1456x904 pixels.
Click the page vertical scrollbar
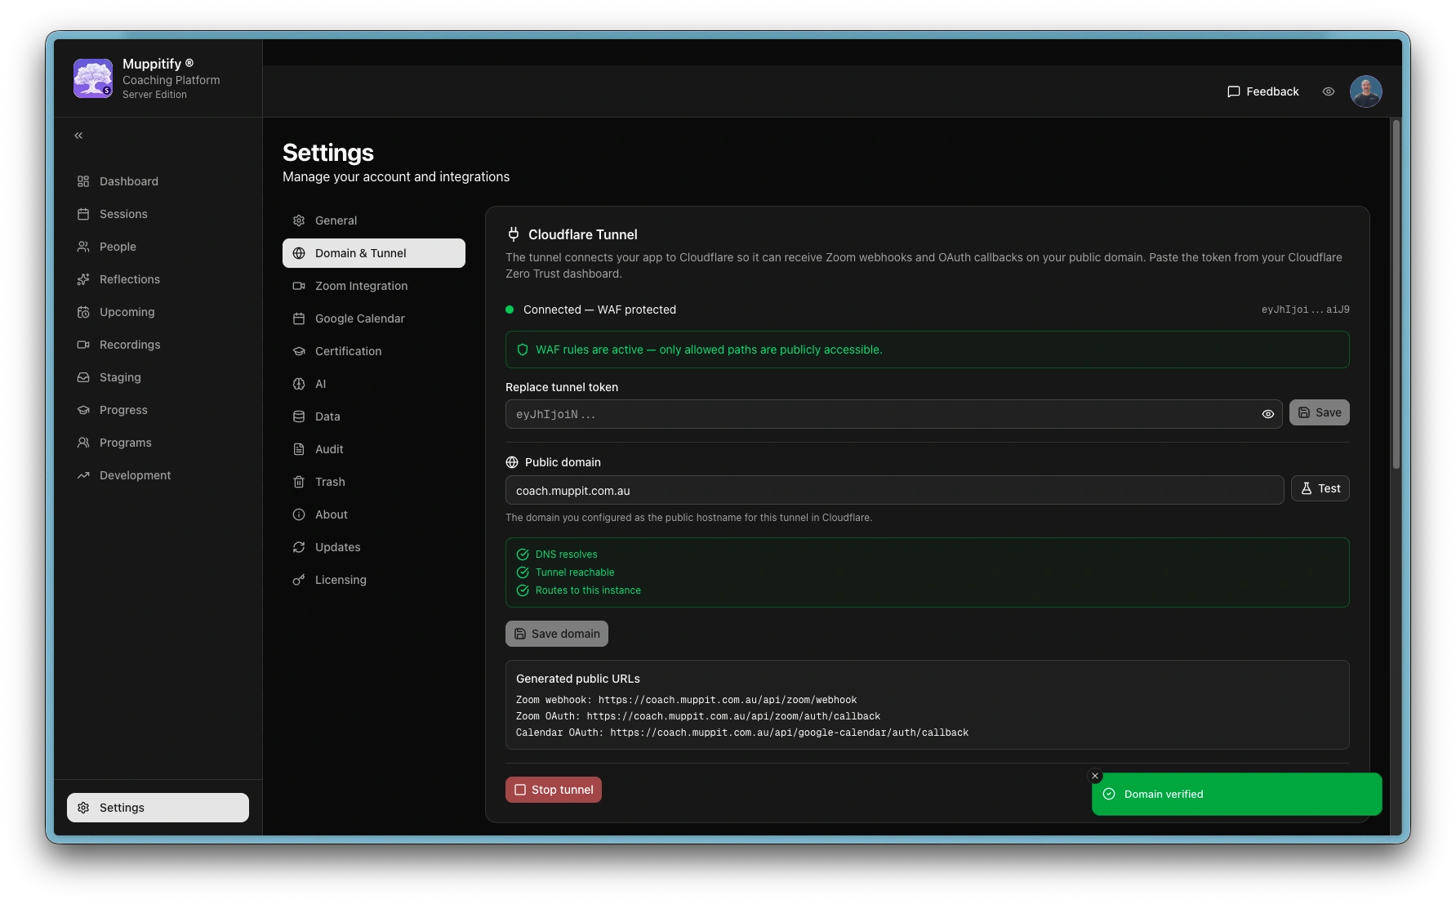point(1396,294)
